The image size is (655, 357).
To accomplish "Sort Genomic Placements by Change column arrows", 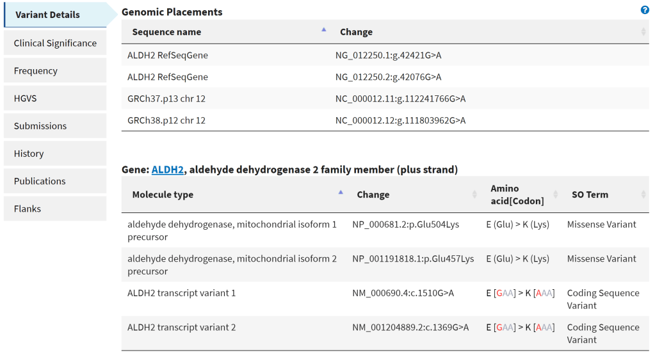I will point(643,31).
